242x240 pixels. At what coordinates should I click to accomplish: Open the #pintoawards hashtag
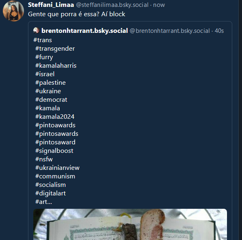click(55, 125)
